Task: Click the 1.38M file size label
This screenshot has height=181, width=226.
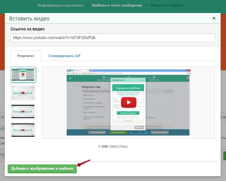Action: [x=103, y=146]
